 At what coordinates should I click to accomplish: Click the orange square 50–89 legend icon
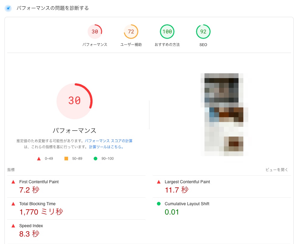(x=66, y=159)
